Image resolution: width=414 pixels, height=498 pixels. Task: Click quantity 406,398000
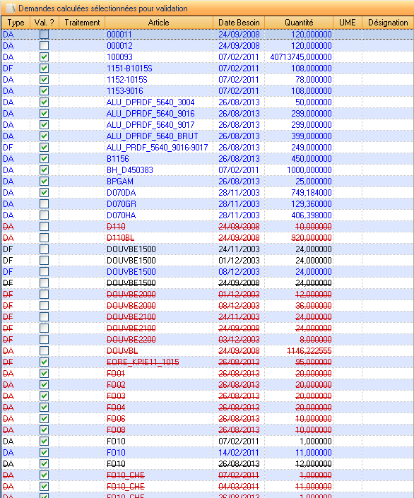coord(312,215)
